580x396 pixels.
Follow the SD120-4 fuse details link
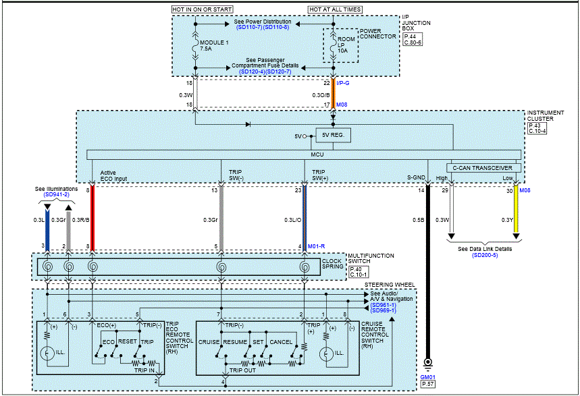(x=252, y=71)
